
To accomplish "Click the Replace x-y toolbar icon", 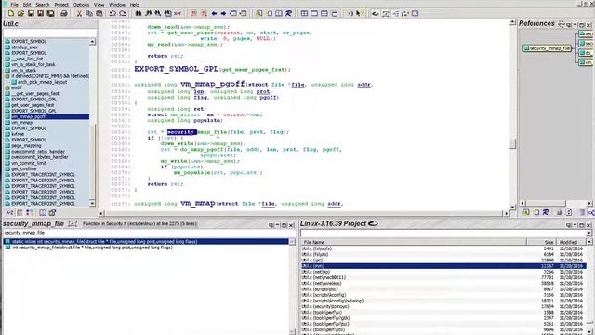I will [178, 13].
